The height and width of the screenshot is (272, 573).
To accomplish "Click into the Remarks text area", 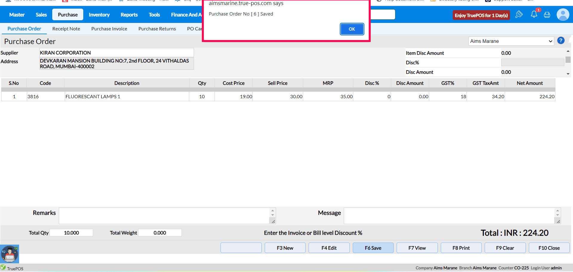I will 164,216.
